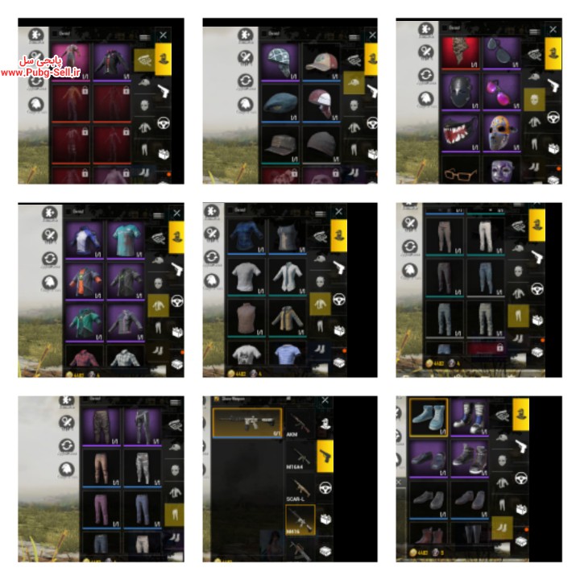The width and height of the screenshot is (580, 580).
Task: Choose the highlighted M416 weapon entry
Action: click(x=300, y=520)
